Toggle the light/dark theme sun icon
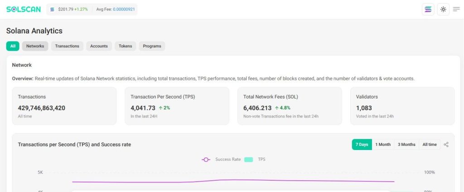The height and width of the screenshot is (192, 464). 443,9
